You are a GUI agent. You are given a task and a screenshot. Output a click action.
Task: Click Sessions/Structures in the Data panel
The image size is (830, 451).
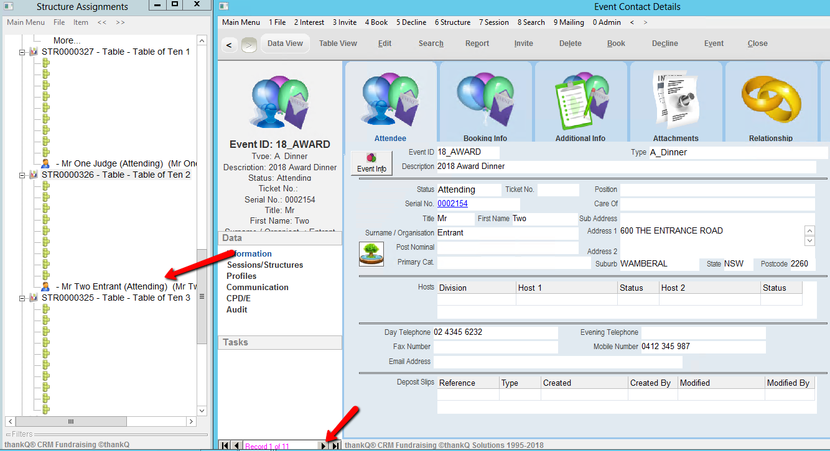point(264,265)
